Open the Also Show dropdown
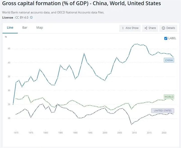The height and width of the screenshot is (148, 181). (130, 28)
